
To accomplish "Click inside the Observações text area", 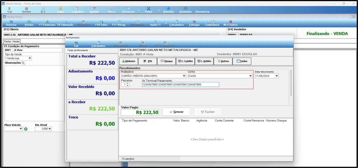I will [x=34, y=93].
